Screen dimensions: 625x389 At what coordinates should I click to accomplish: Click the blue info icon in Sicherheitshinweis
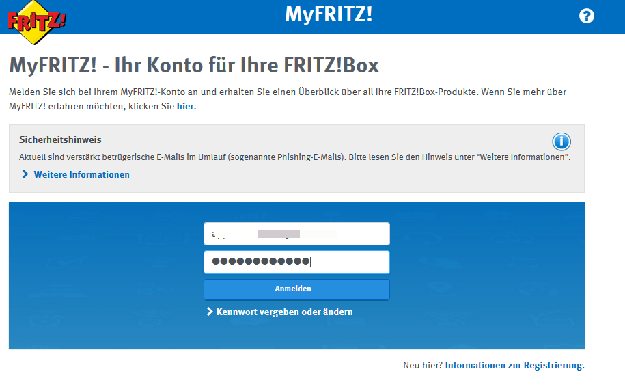tap(561, 142)
